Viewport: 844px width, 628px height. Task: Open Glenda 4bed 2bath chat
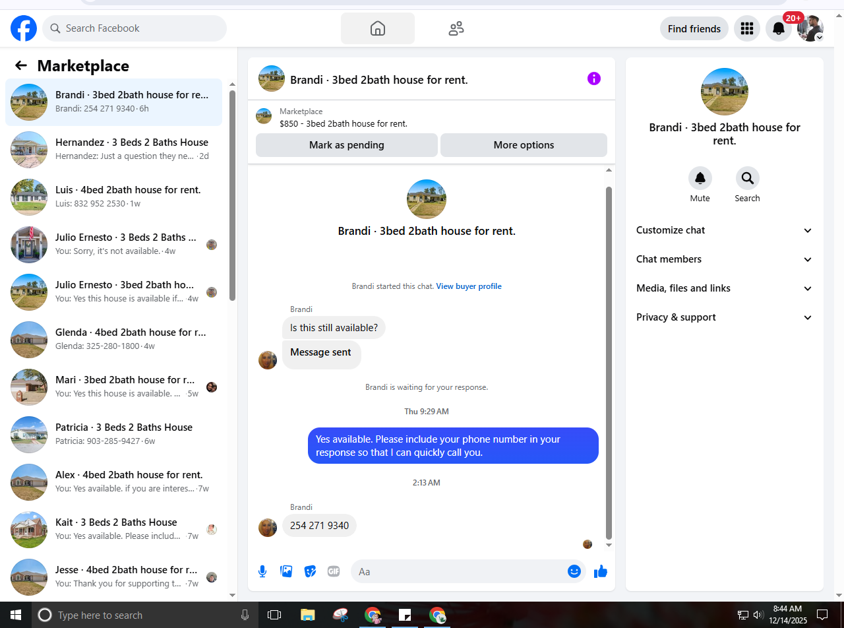tap(113, 340)
